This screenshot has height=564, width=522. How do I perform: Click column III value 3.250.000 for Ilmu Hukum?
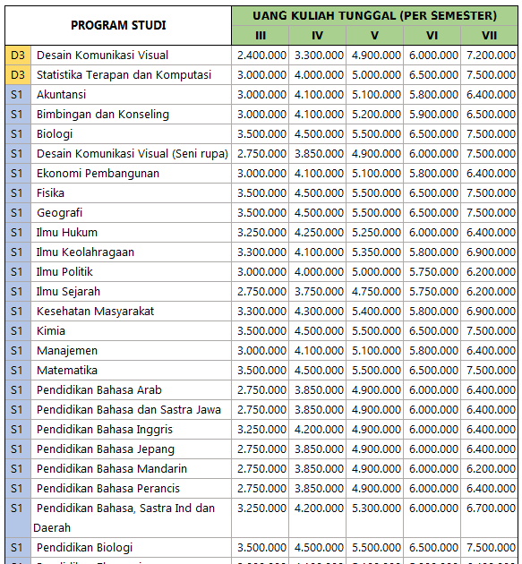click(x=262, y=233)
